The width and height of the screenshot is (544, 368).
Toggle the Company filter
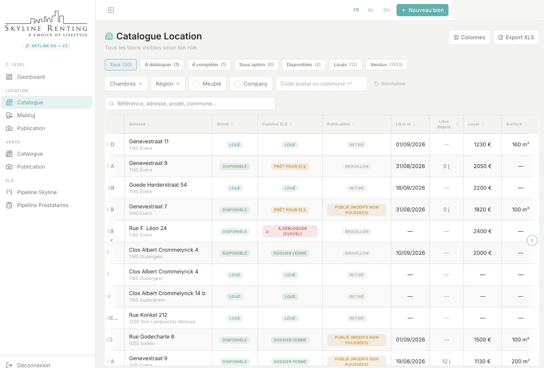pos(251,84)
